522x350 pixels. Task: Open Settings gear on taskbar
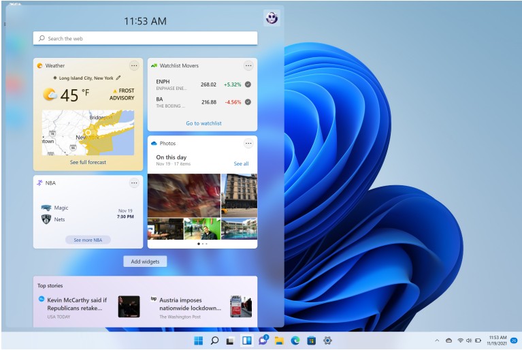coord(327,340)
